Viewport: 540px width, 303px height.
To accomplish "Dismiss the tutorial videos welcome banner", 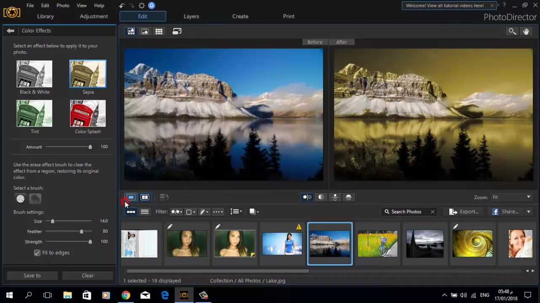I will click(492, 5).
